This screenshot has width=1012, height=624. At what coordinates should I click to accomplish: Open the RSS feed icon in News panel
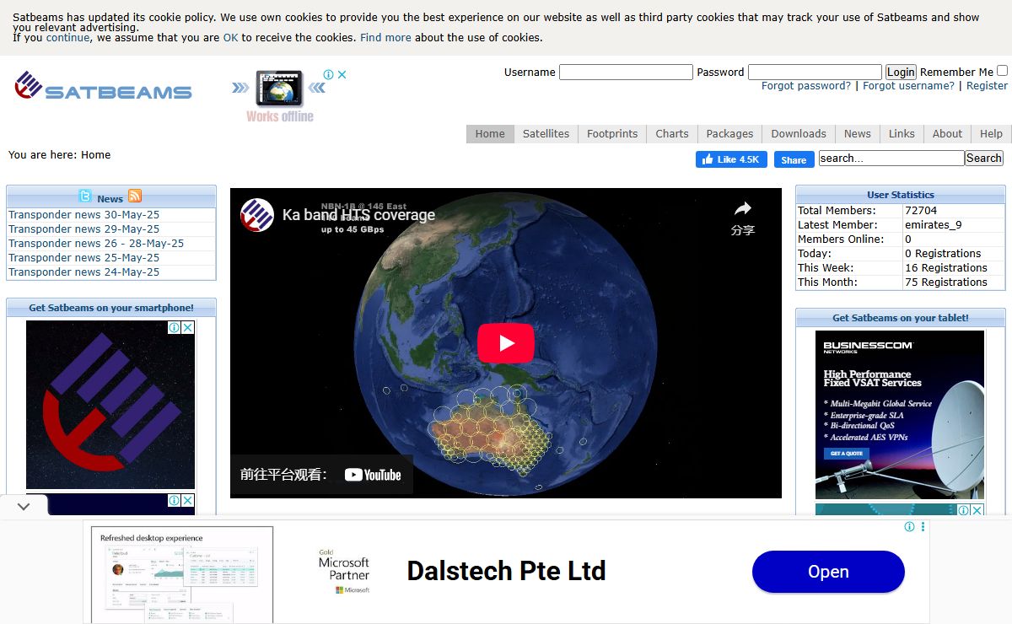click(x=135, y=196)
